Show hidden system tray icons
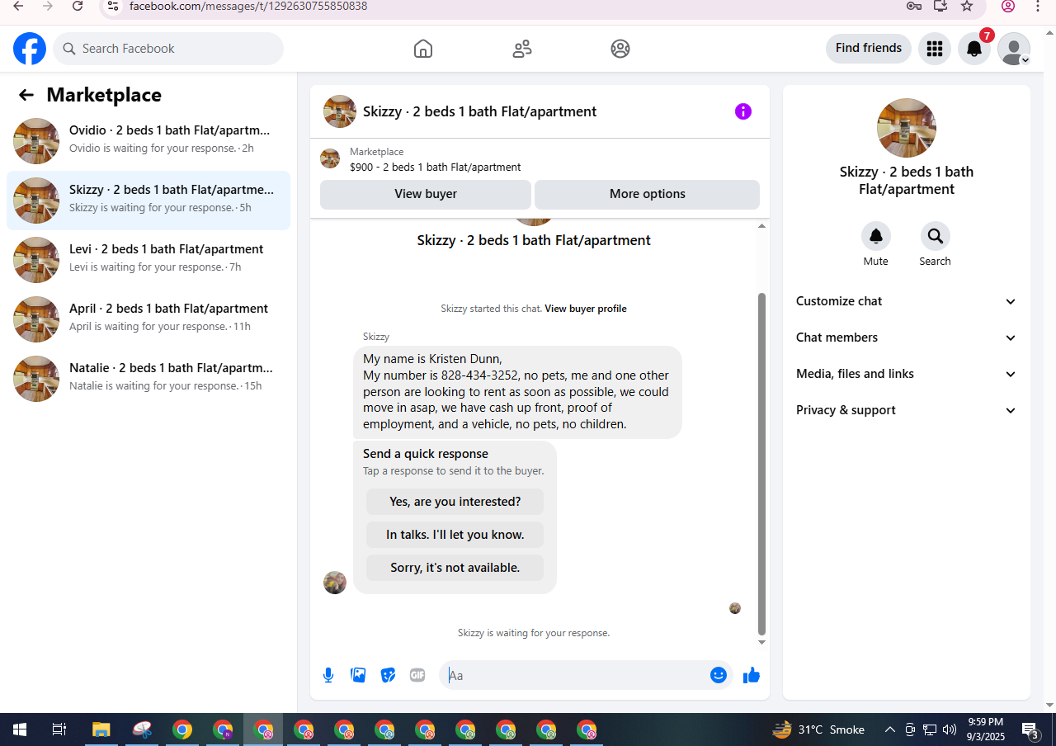The image size is (1056, 746). click(x=889, y=729)
